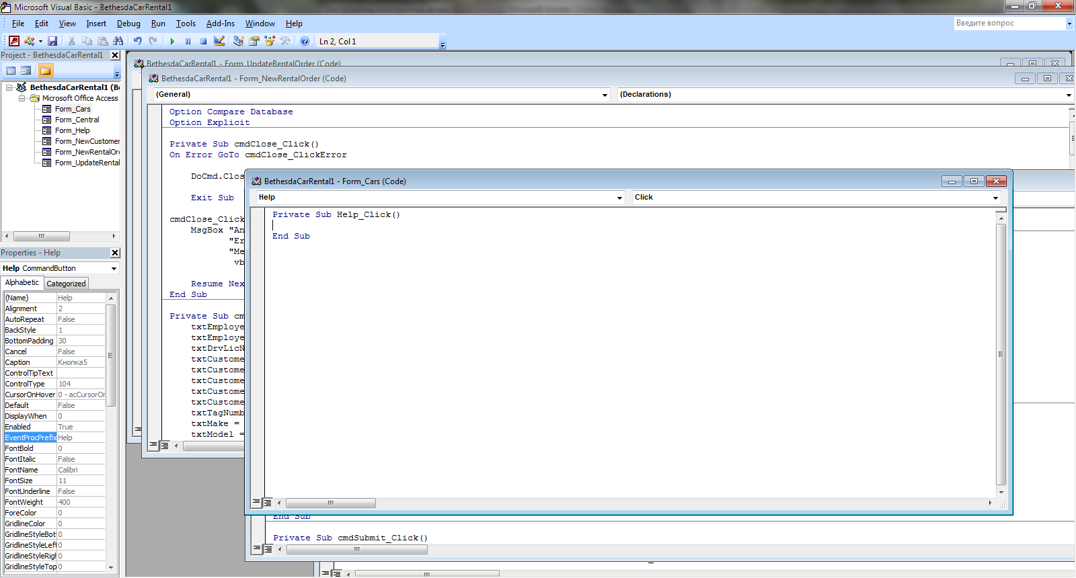Open the (General) object dropdown in Form_NewRentalOrder
The height and width of the screenshot is (578, 1076).
tap(605, 95)
